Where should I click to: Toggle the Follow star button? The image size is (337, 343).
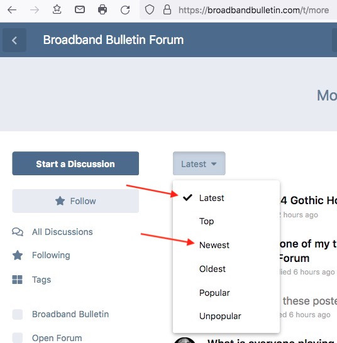[x=75, y=201]
